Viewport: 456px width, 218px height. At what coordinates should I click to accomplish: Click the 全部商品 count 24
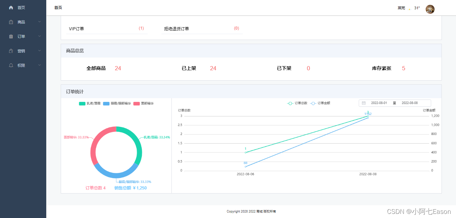(x=118, y=68)
